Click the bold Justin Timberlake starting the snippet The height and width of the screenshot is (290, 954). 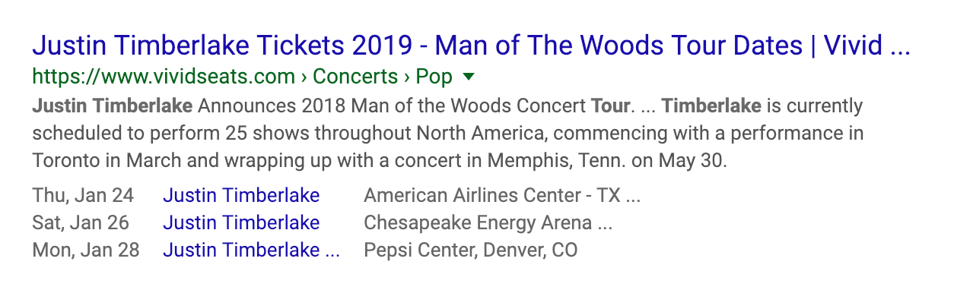point(113,106)
